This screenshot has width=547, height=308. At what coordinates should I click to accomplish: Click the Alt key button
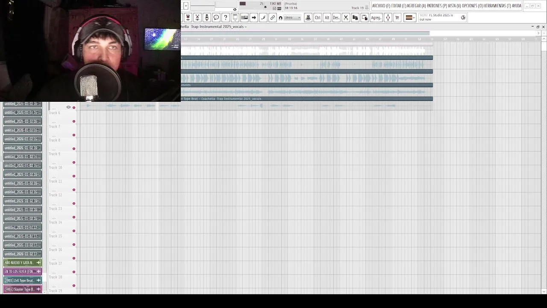327,18
